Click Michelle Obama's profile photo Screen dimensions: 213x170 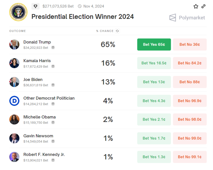click(x=14, y=119)
